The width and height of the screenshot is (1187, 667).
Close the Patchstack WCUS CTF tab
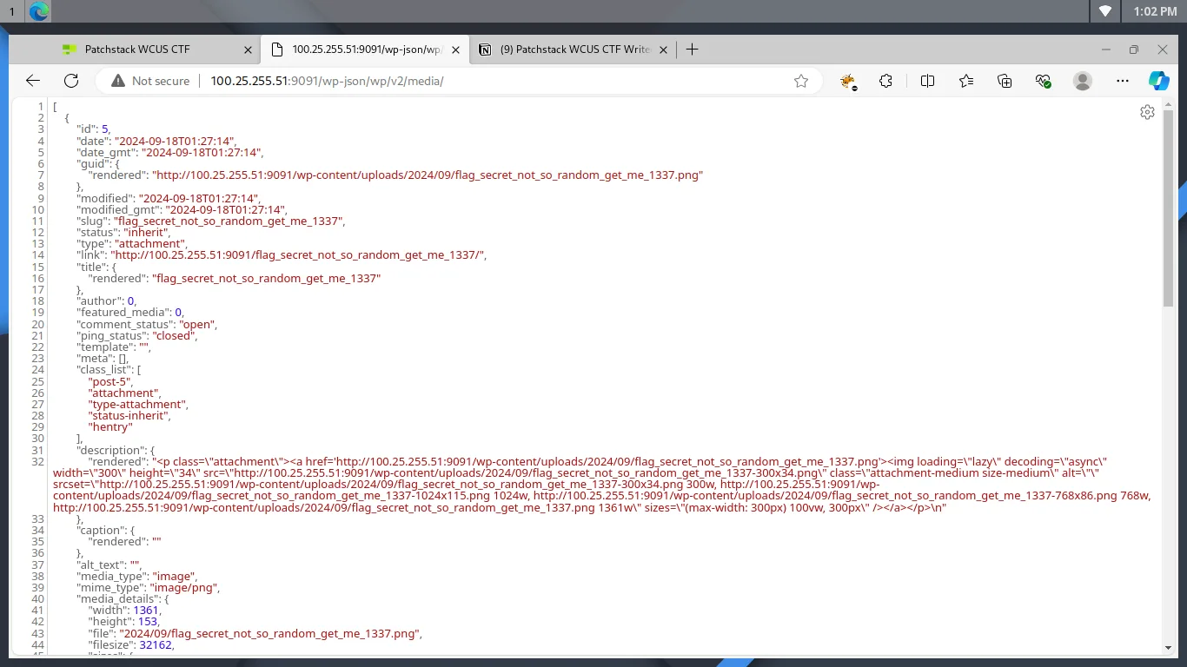[x=248, y=50]
